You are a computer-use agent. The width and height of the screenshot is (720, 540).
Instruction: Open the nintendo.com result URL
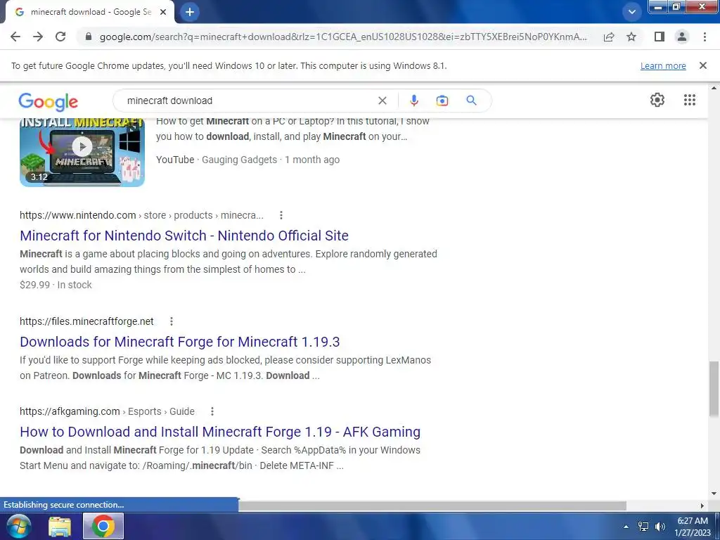point(141,215)
